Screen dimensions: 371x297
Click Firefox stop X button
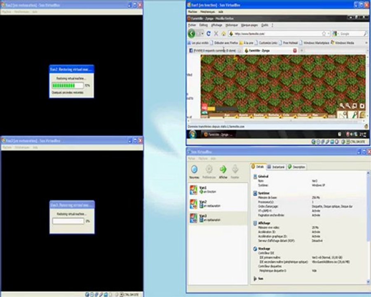tap(216, 34)
